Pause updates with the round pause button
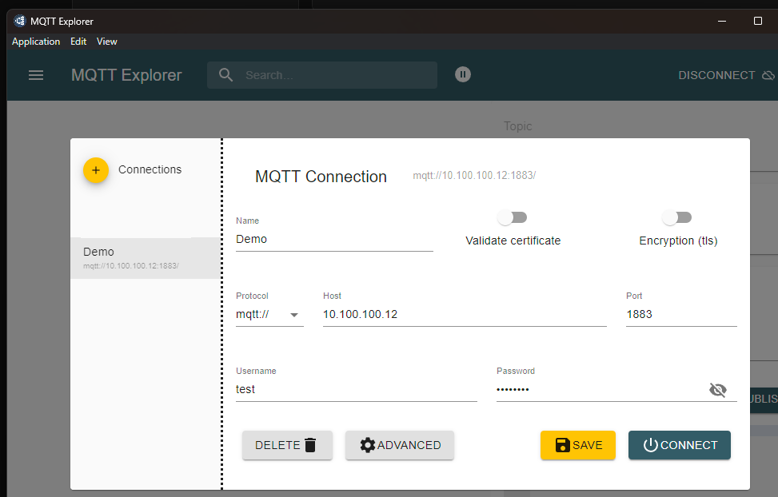Image resolution: width=778 pixels, height=497 pixels. (463, 74)
